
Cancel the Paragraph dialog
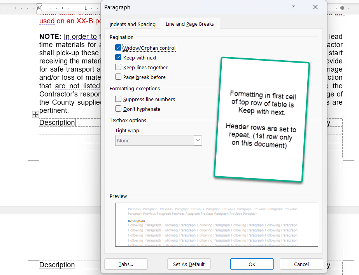tap(301, 264)
